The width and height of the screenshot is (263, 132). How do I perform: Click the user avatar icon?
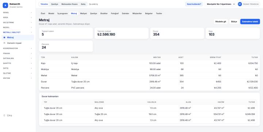240,4
